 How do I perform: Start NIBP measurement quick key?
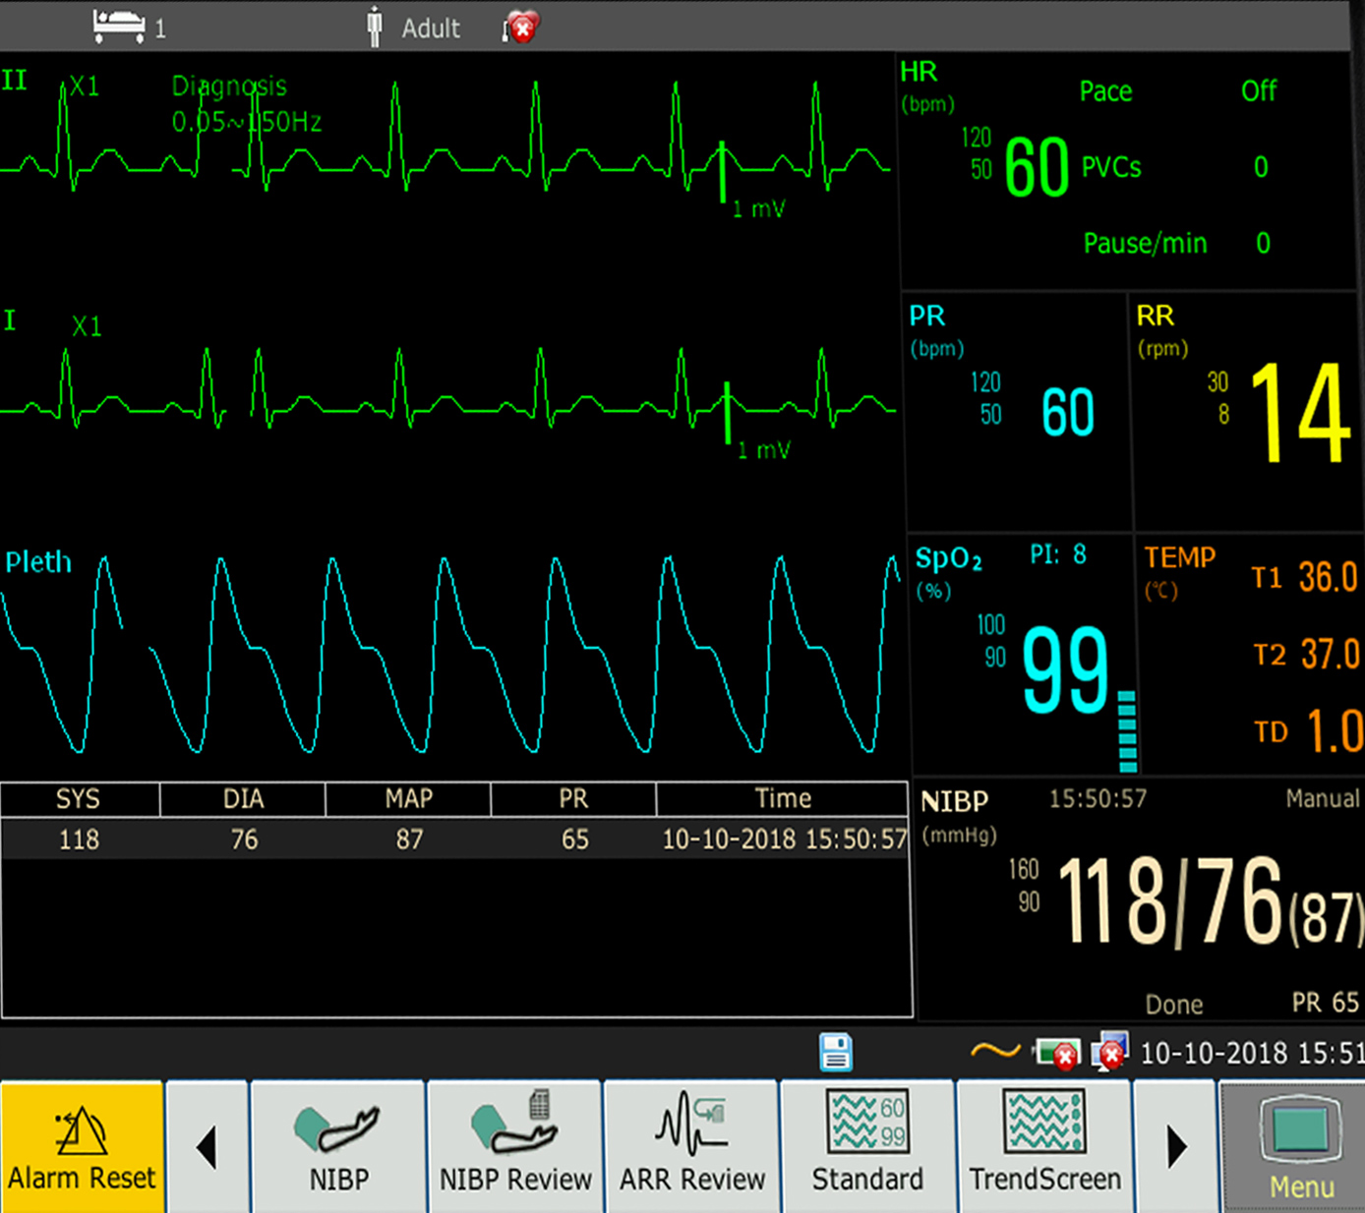[x=338, y=1147]
